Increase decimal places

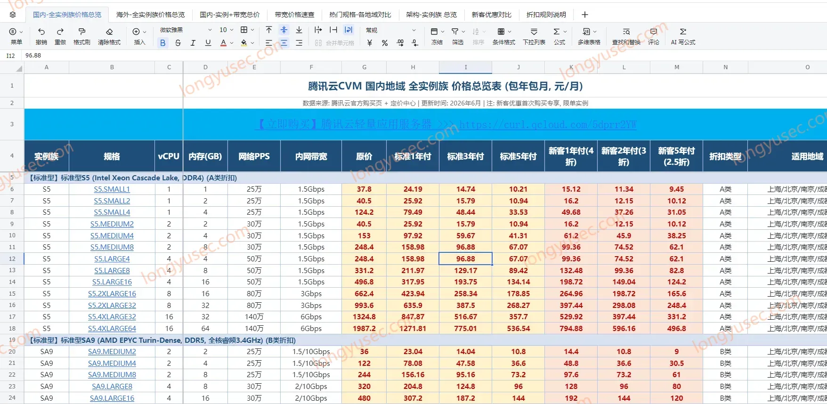400,43
